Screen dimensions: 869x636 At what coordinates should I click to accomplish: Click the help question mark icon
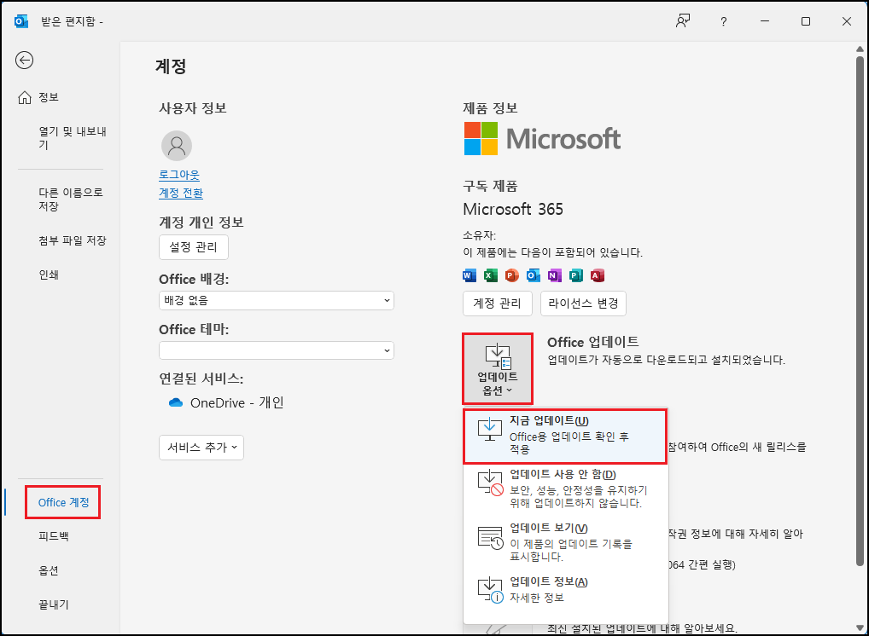pos(723,21)
